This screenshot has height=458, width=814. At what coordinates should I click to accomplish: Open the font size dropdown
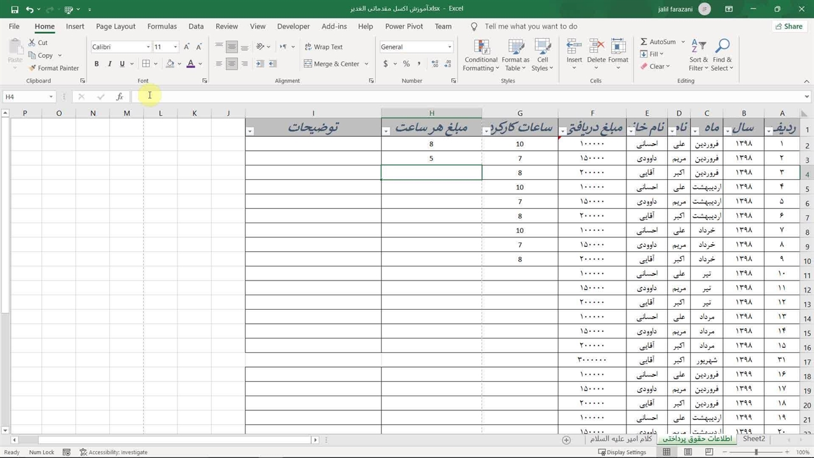(176, 47)
